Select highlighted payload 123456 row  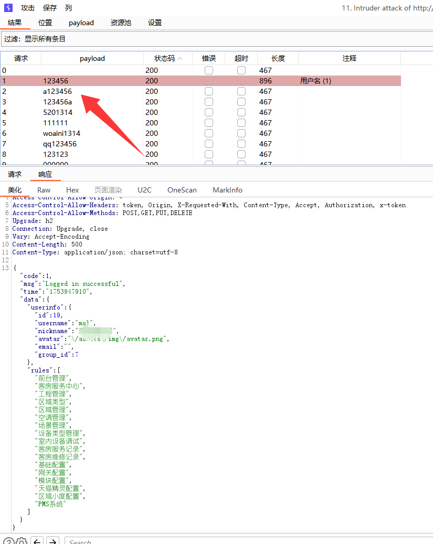(200, 81)
